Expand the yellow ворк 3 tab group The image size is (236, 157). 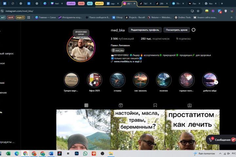[99, 4]
